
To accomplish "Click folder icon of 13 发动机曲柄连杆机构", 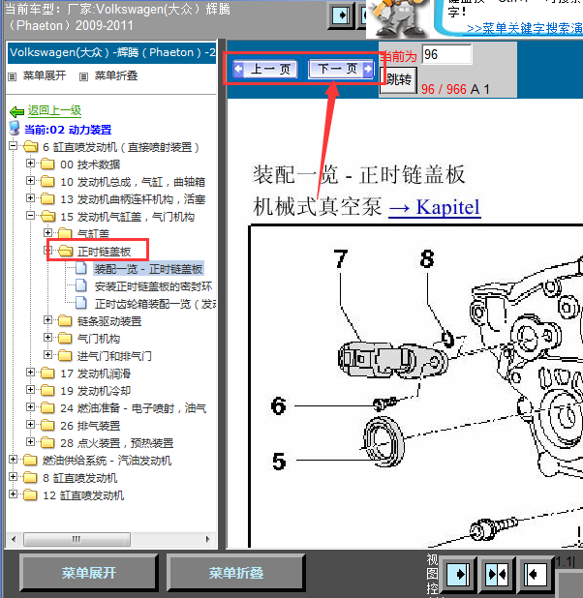I will [47, 199].
